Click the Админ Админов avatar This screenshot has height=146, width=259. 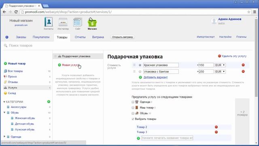[214, 21]
